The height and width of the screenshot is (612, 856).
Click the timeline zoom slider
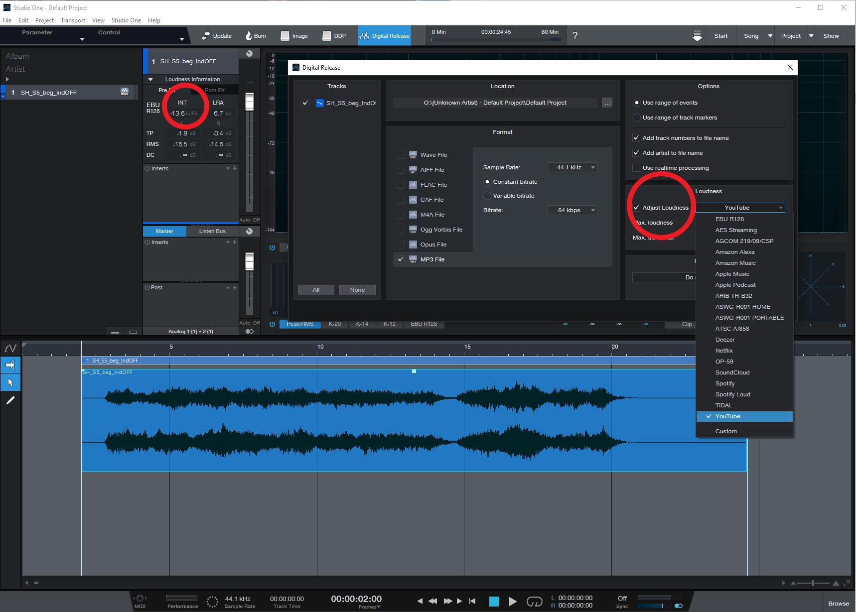point(813,583)
